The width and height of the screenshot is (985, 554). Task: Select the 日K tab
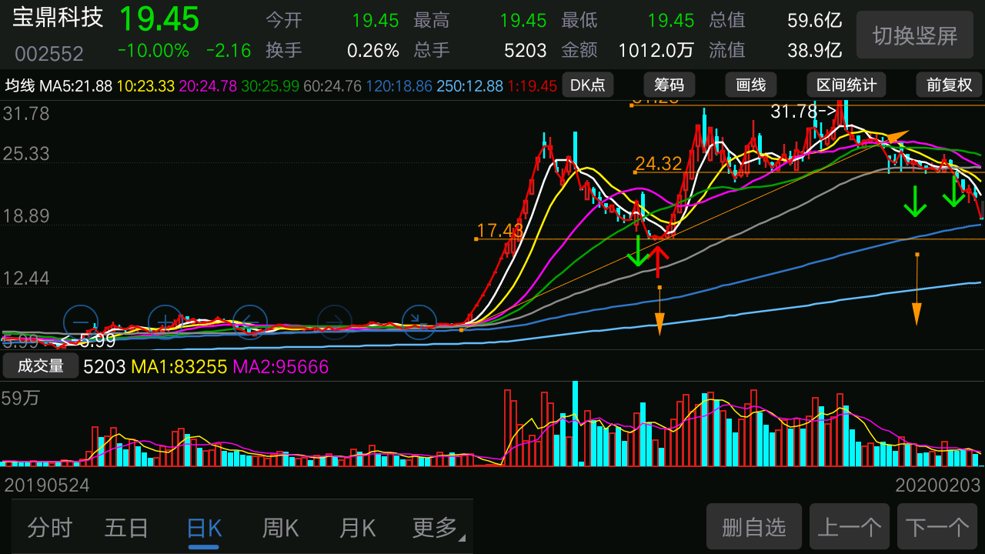tap(204, 528)
